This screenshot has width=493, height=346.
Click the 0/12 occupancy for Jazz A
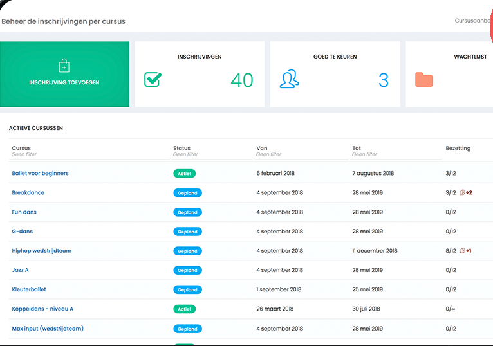(451, 270)
